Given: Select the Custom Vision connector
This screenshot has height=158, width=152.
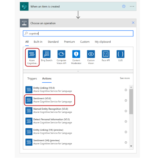Looking at the screenshot, I should (x=91, y=57).
